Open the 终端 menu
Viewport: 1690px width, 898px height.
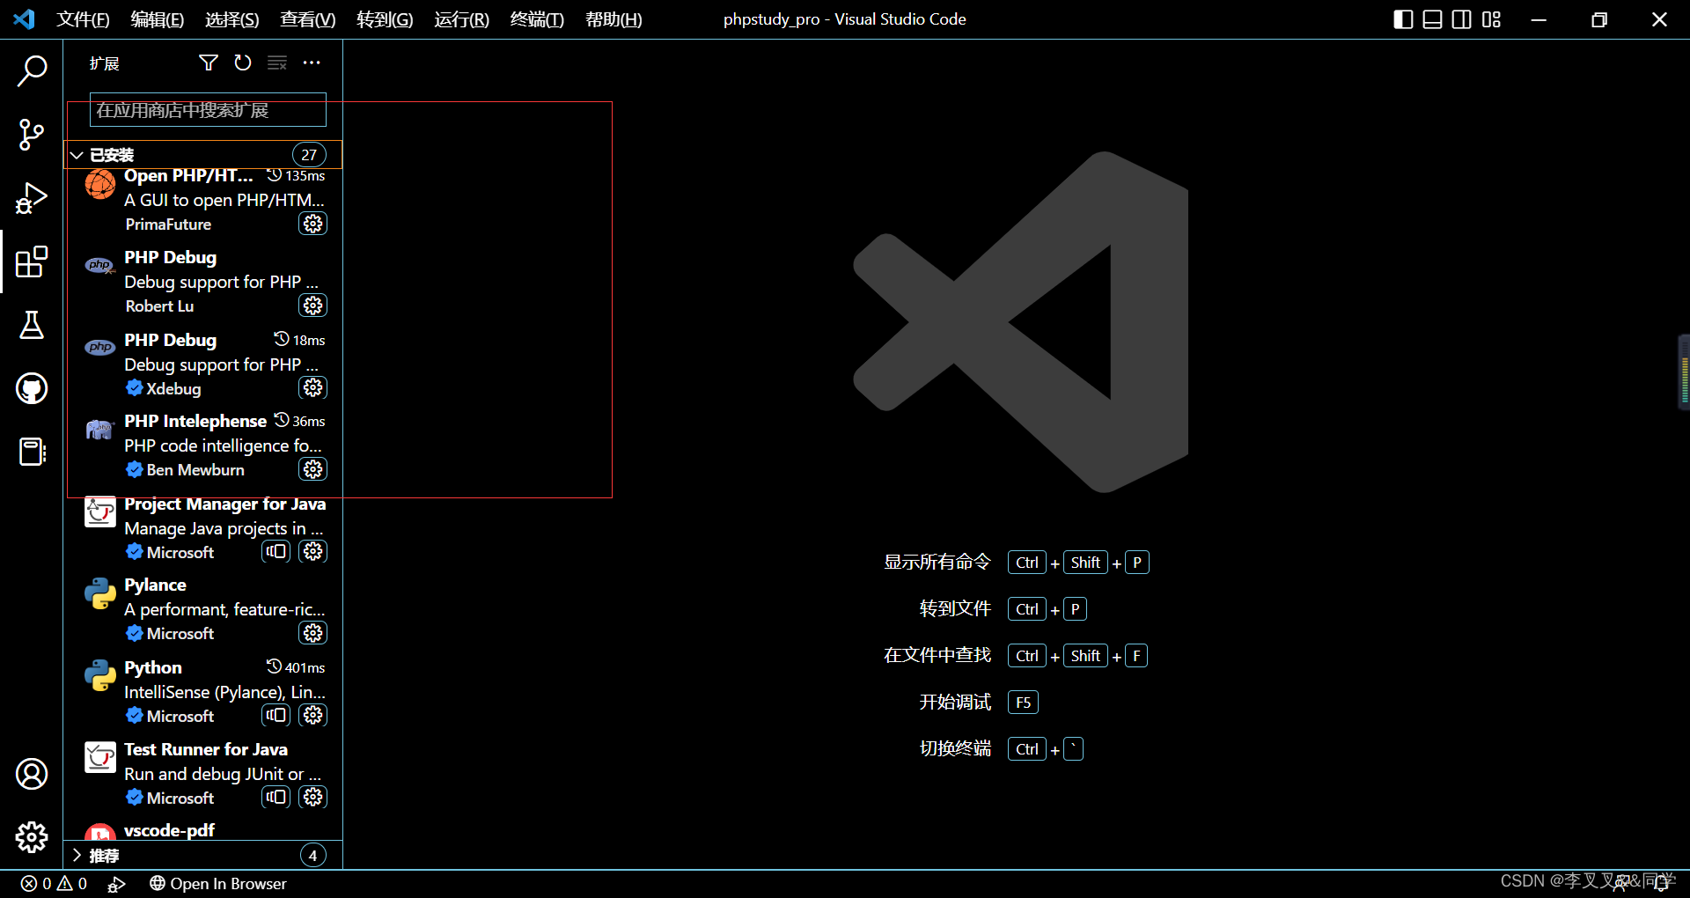[x=536, y=19]
